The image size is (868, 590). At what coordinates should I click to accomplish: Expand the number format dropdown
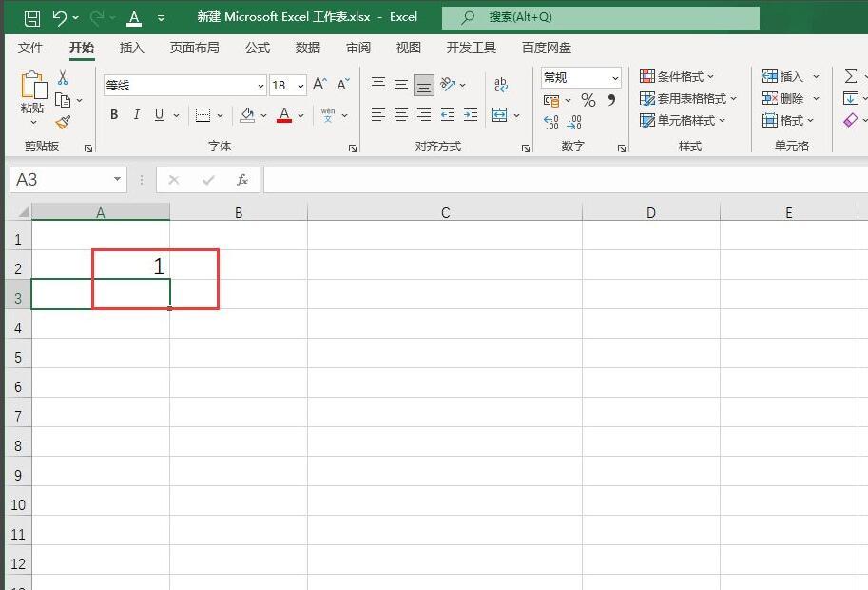pos(615,78)
